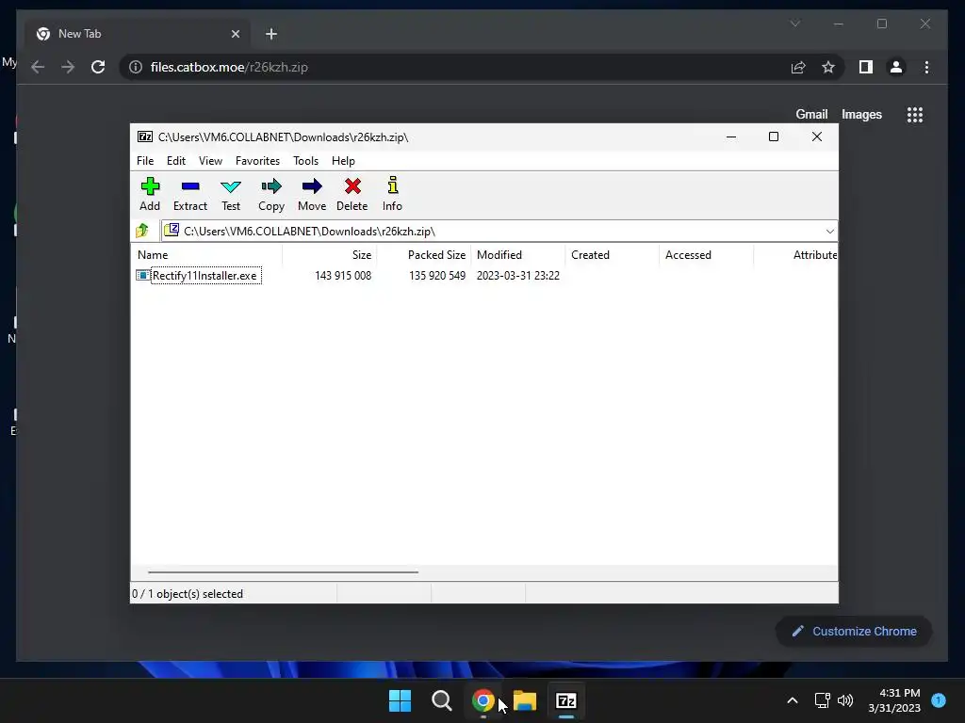The image size is (965, 723).
Task: Click the modified date 2023-03-31 23:22
Action: point(518,276)
